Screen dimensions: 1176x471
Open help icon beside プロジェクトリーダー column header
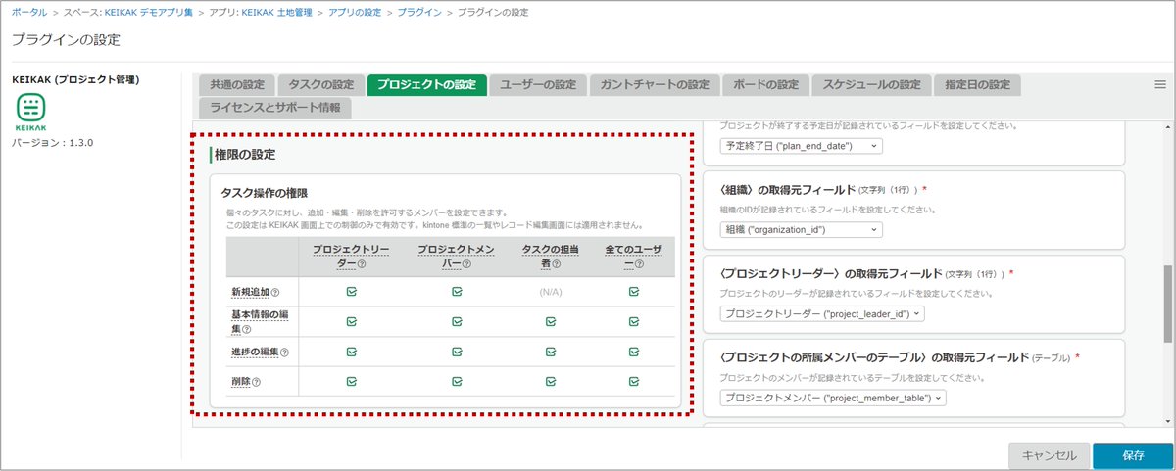pyautogui.click(x=363, y=263)
